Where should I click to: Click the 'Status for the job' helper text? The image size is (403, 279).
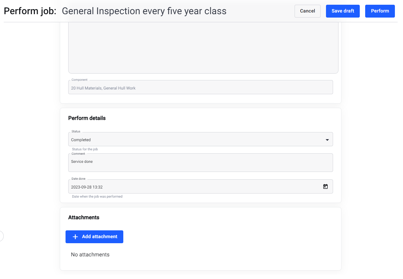coord(85,149)
